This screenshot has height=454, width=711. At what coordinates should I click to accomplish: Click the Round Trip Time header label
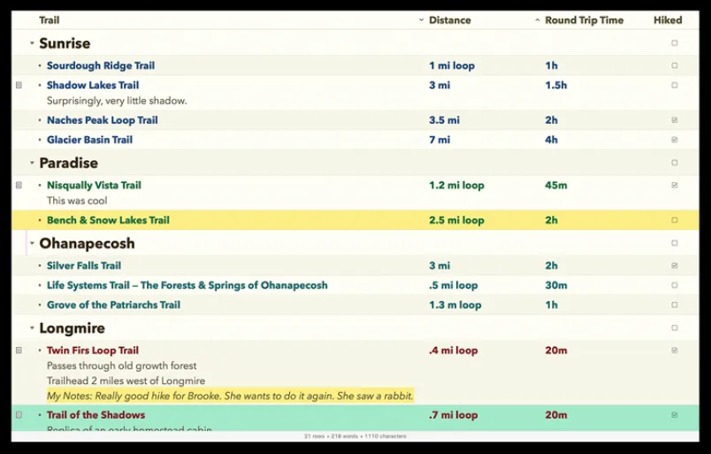tap(584, 20)
